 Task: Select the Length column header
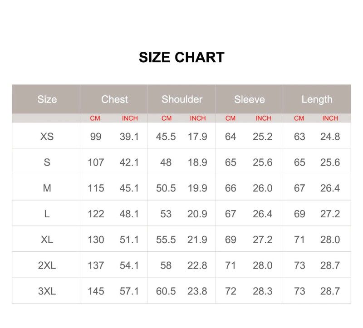317,99
